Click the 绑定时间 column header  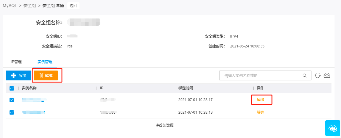tap(186, 88)
